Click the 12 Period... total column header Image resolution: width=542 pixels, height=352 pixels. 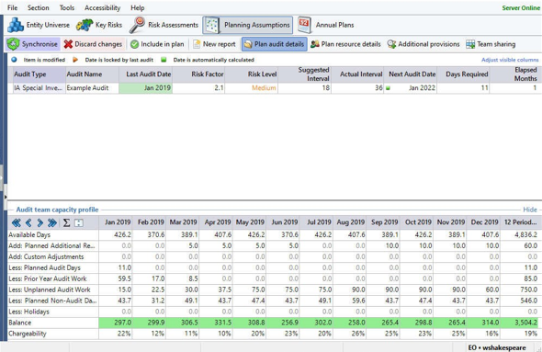(x=520, y=222)
